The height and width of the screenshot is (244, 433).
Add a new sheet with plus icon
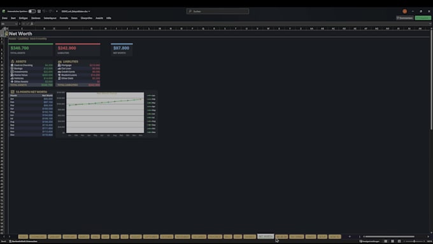point(350,236)
